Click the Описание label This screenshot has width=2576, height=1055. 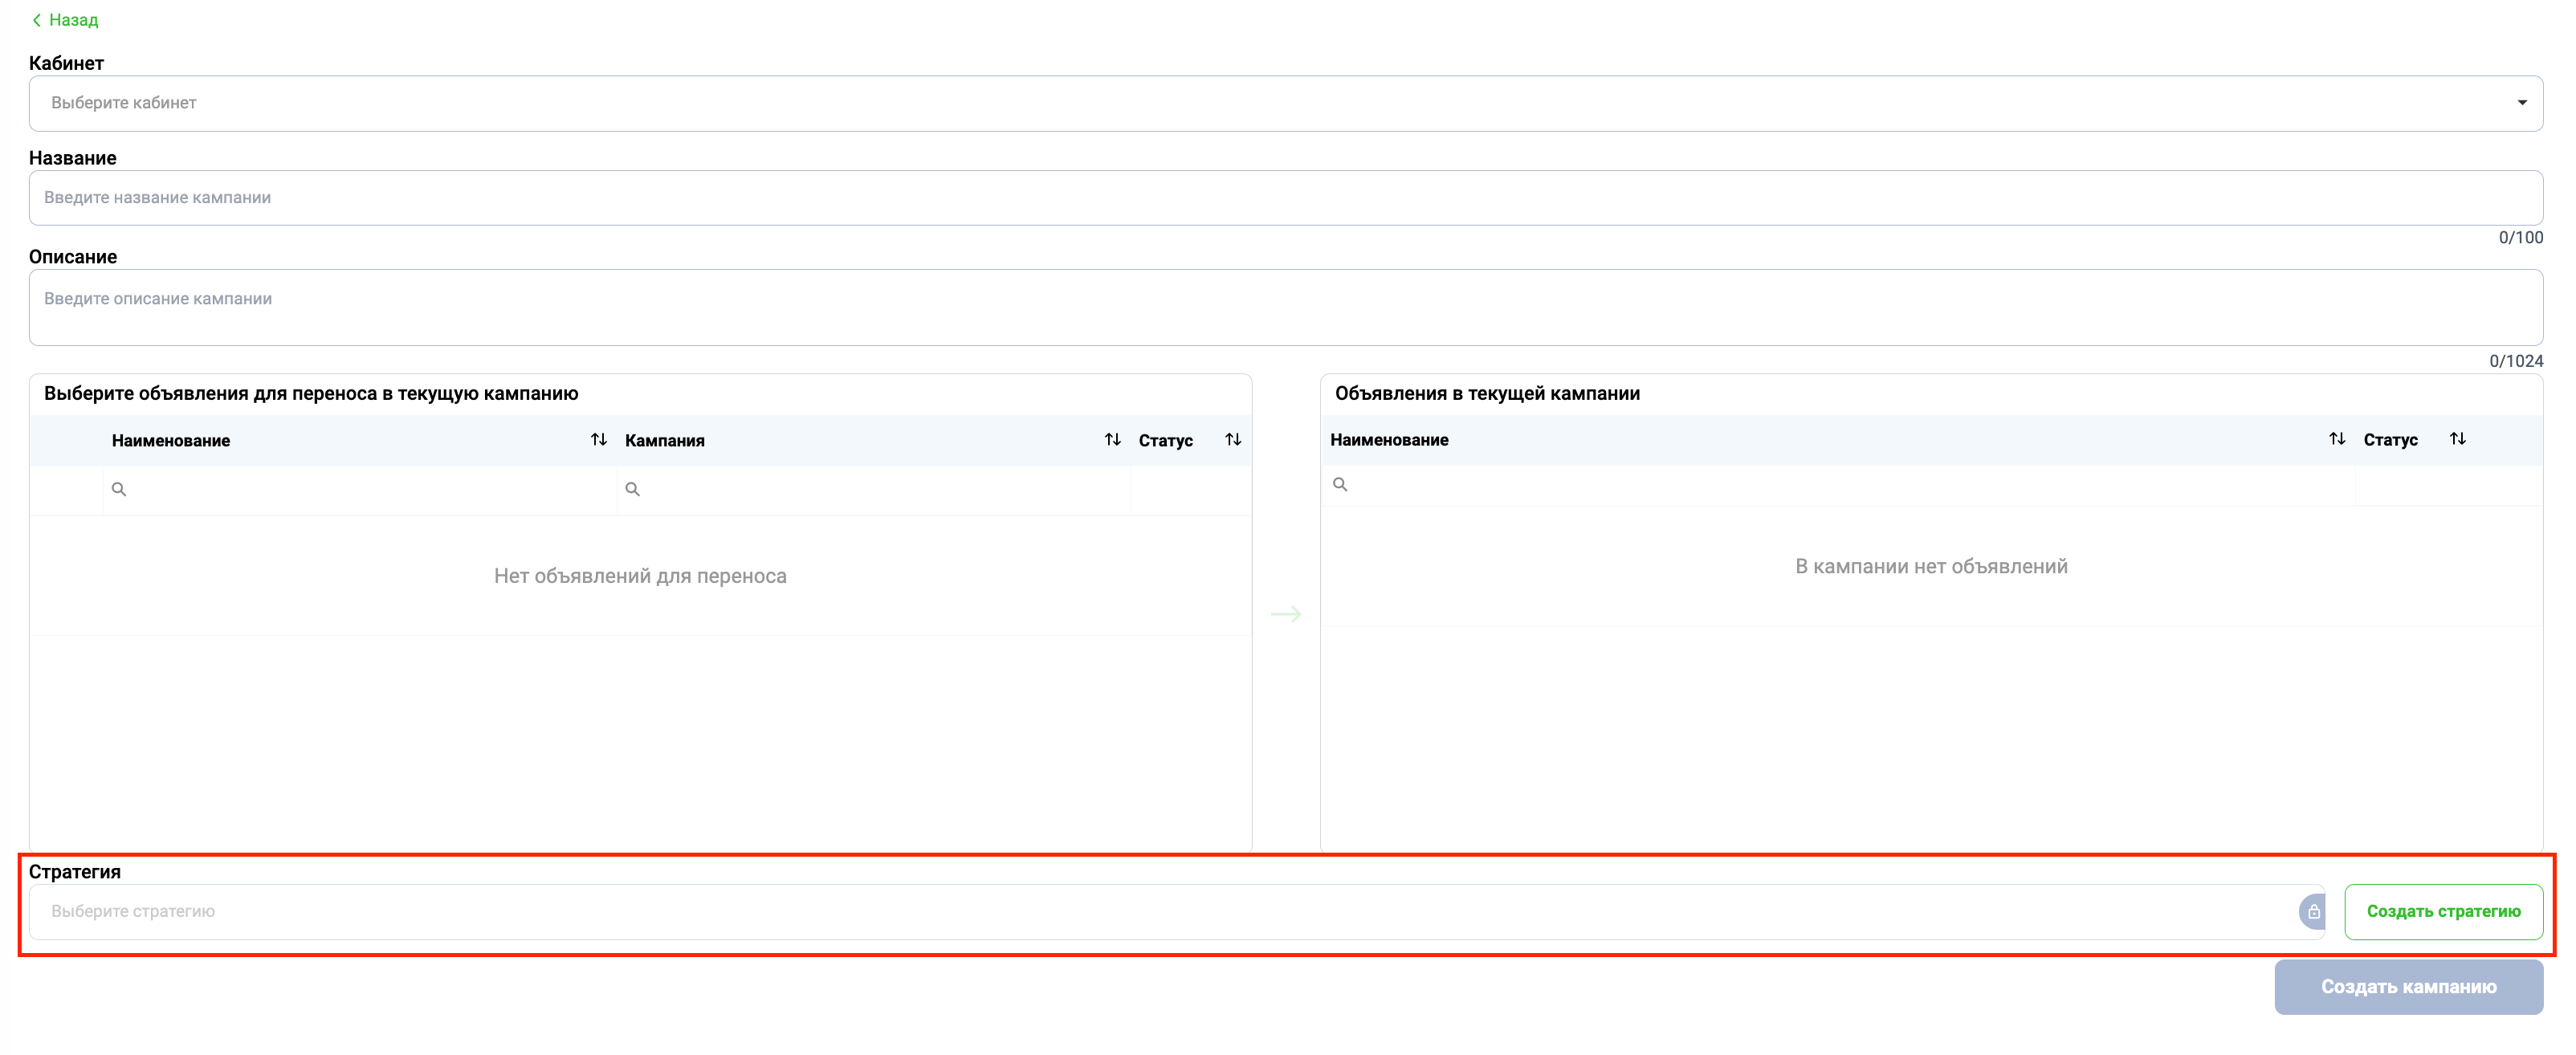coord(73,257)
